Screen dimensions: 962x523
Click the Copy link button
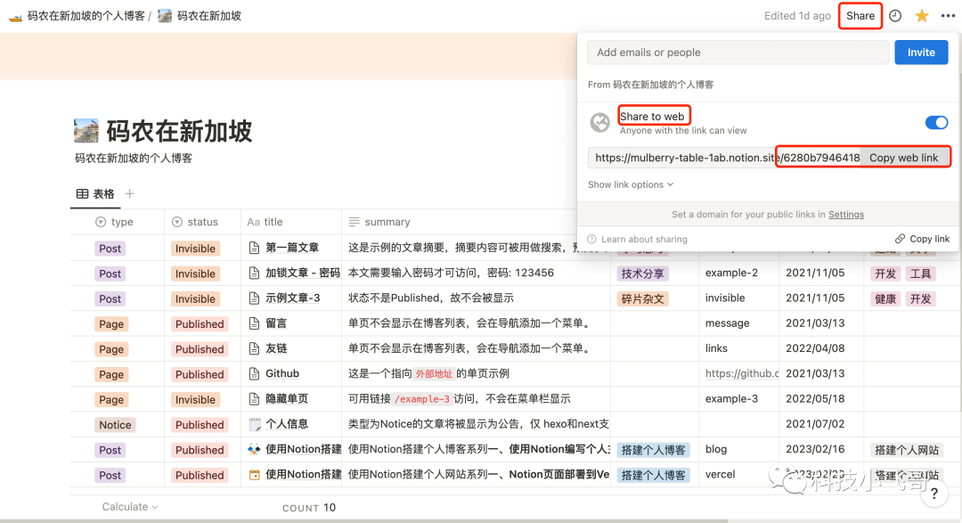(922, 239)
